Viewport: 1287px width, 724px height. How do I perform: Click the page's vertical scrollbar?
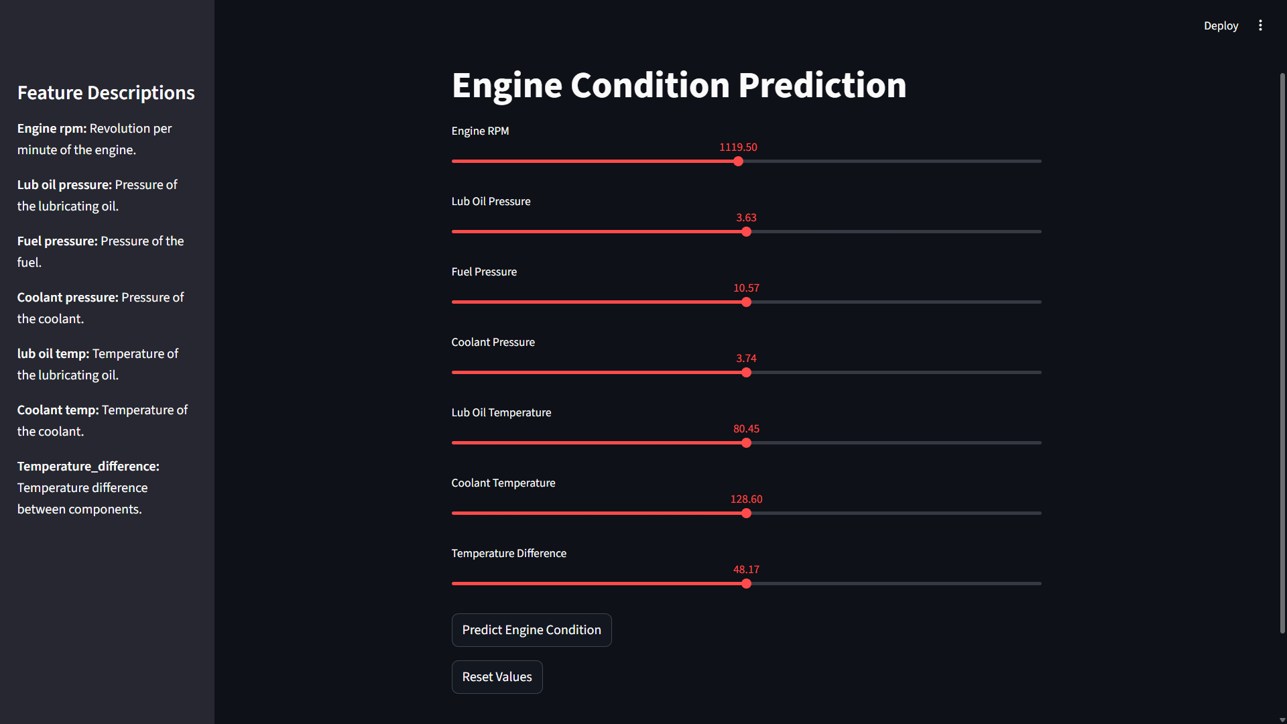point(1282,352)
